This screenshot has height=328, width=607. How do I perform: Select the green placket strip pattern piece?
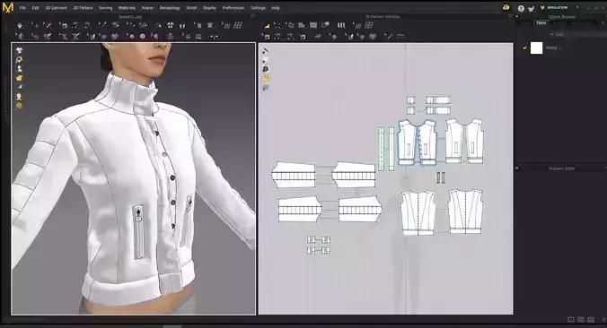[381, 149]
